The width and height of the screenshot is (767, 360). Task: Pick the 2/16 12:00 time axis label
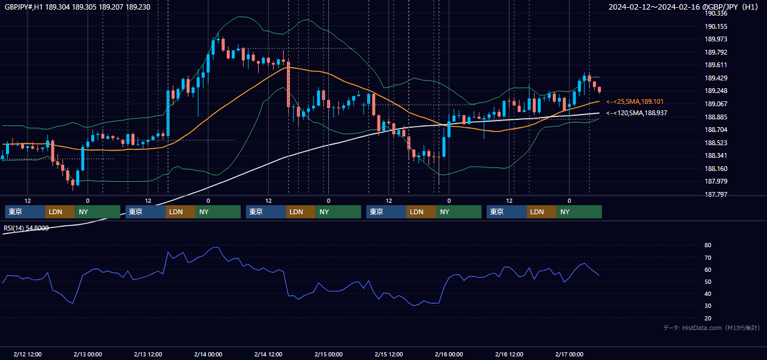coord(509,354)
